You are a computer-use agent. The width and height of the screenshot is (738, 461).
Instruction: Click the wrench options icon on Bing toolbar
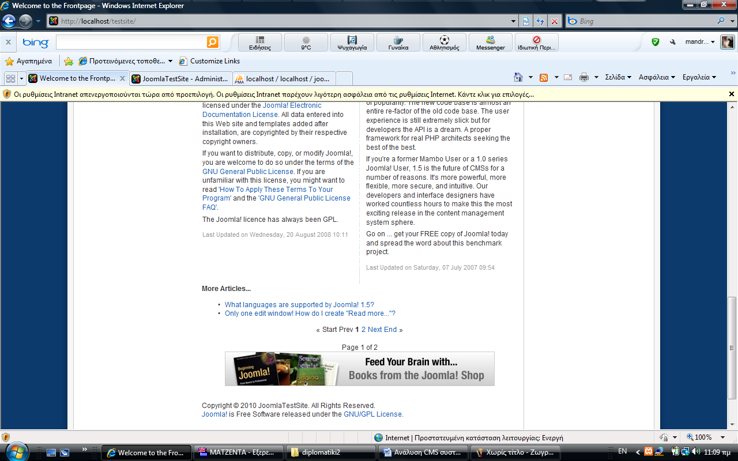(672, 42)
